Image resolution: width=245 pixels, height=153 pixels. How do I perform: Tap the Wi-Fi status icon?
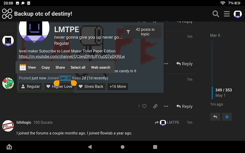pos(223,3)
